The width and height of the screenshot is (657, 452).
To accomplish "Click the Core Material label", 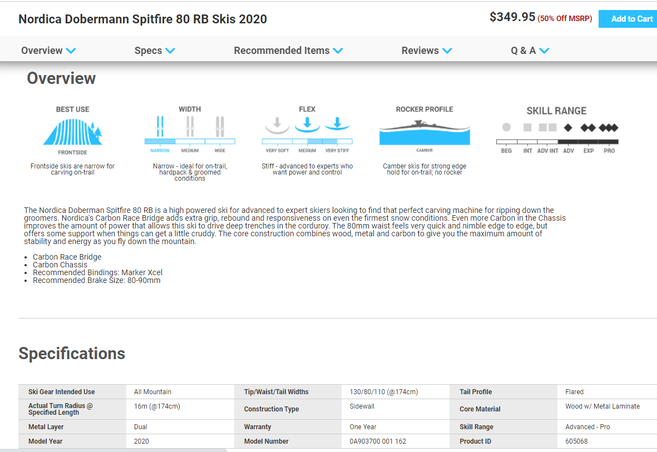I will (480, 409).
